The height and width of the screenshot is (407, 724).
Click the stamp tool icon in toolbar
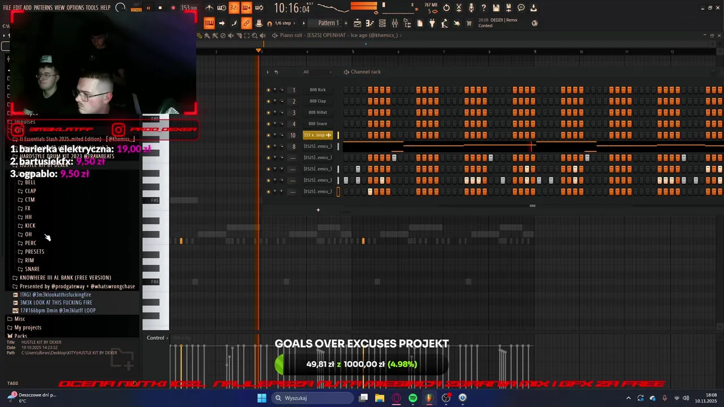click(x=258, y=23)
